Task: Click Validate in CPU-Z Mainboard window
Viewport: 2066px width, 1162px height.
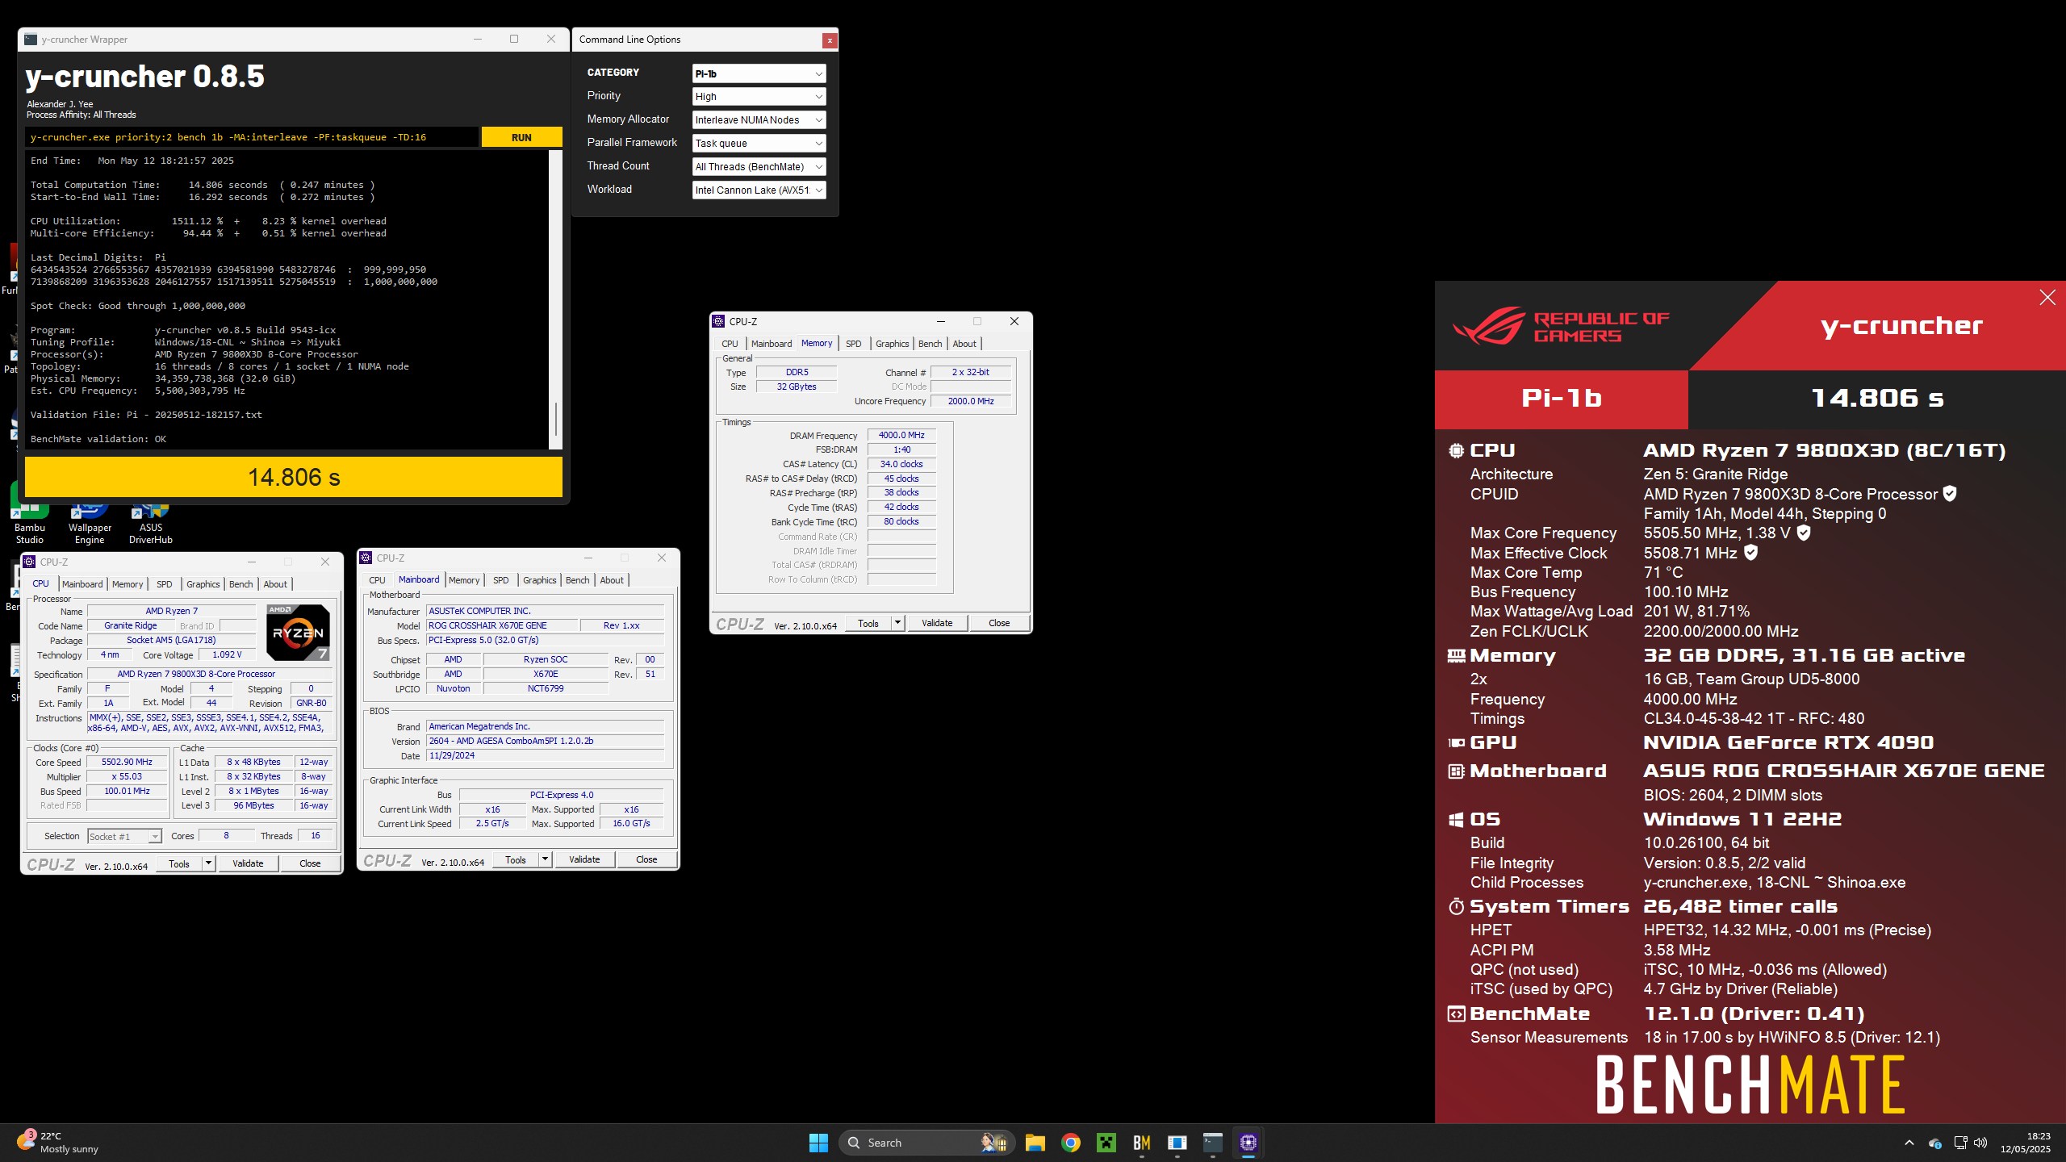Action: coord(584,859)
